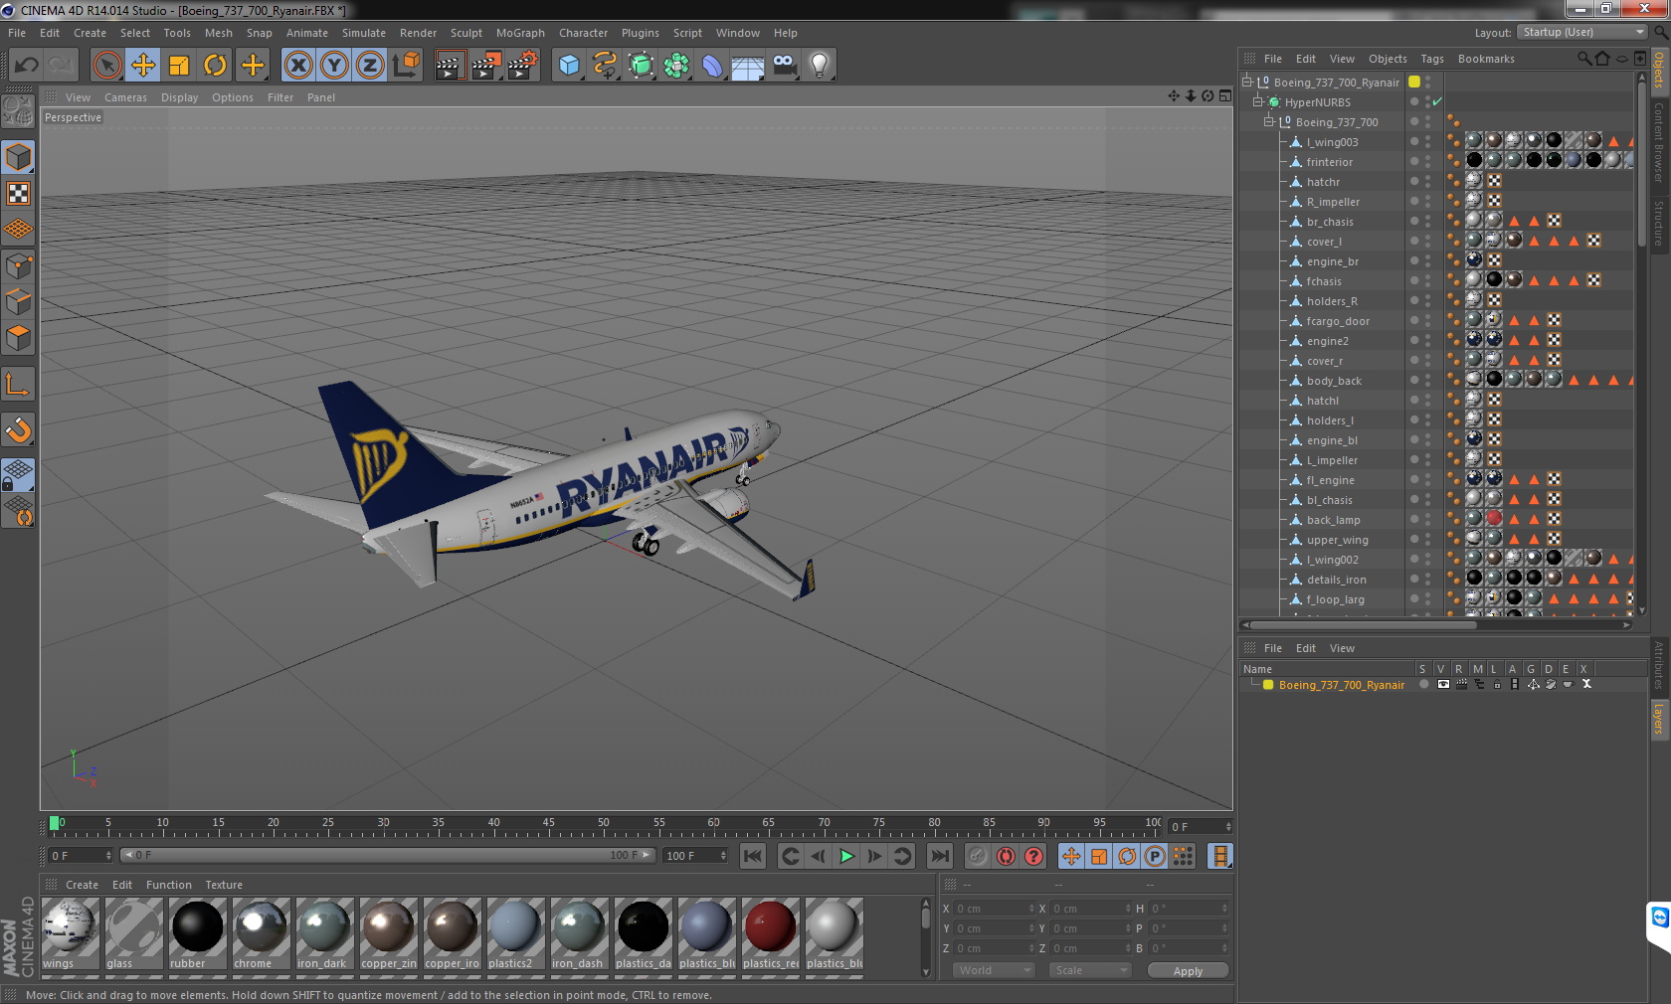1671x1004 pixels.
Task: Open the spline pen tools
Action: click(605, 66)
